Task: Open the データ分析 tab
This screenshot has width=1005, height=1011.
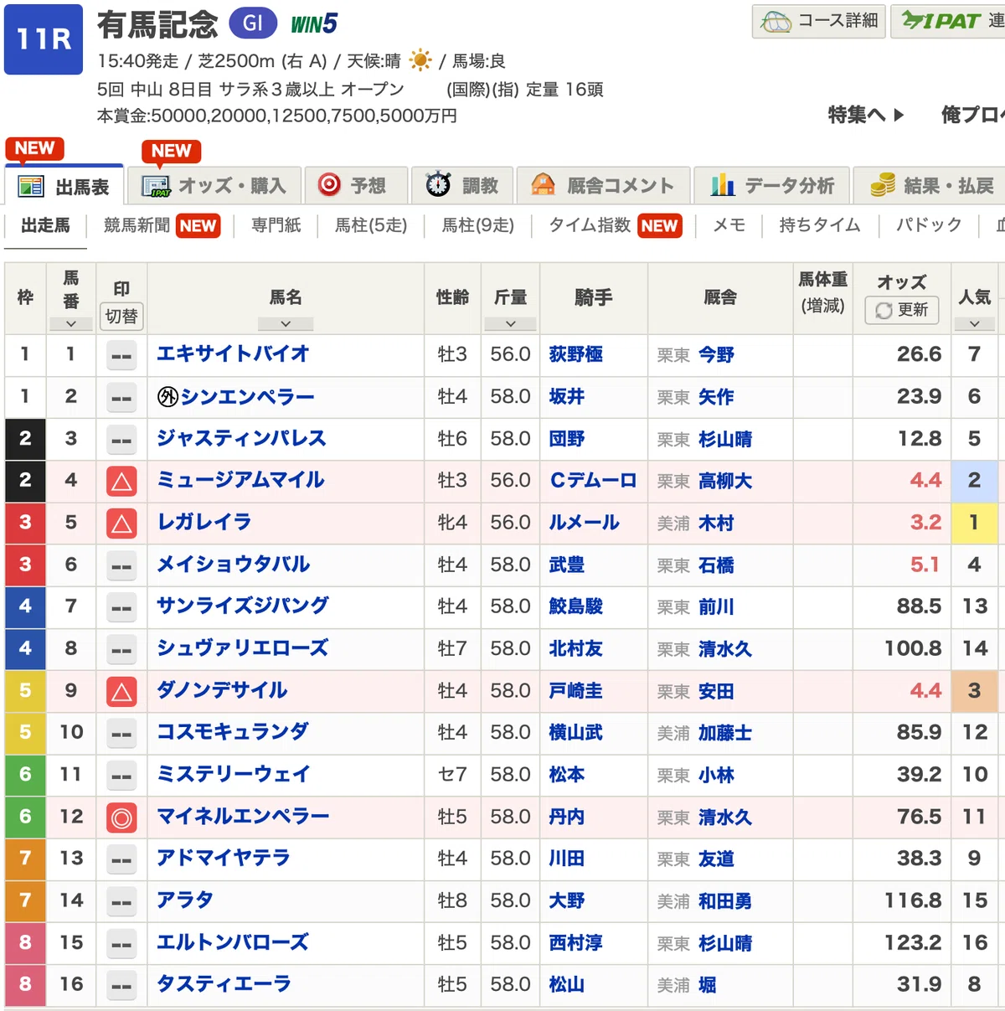Action: (x=771, y=186)
